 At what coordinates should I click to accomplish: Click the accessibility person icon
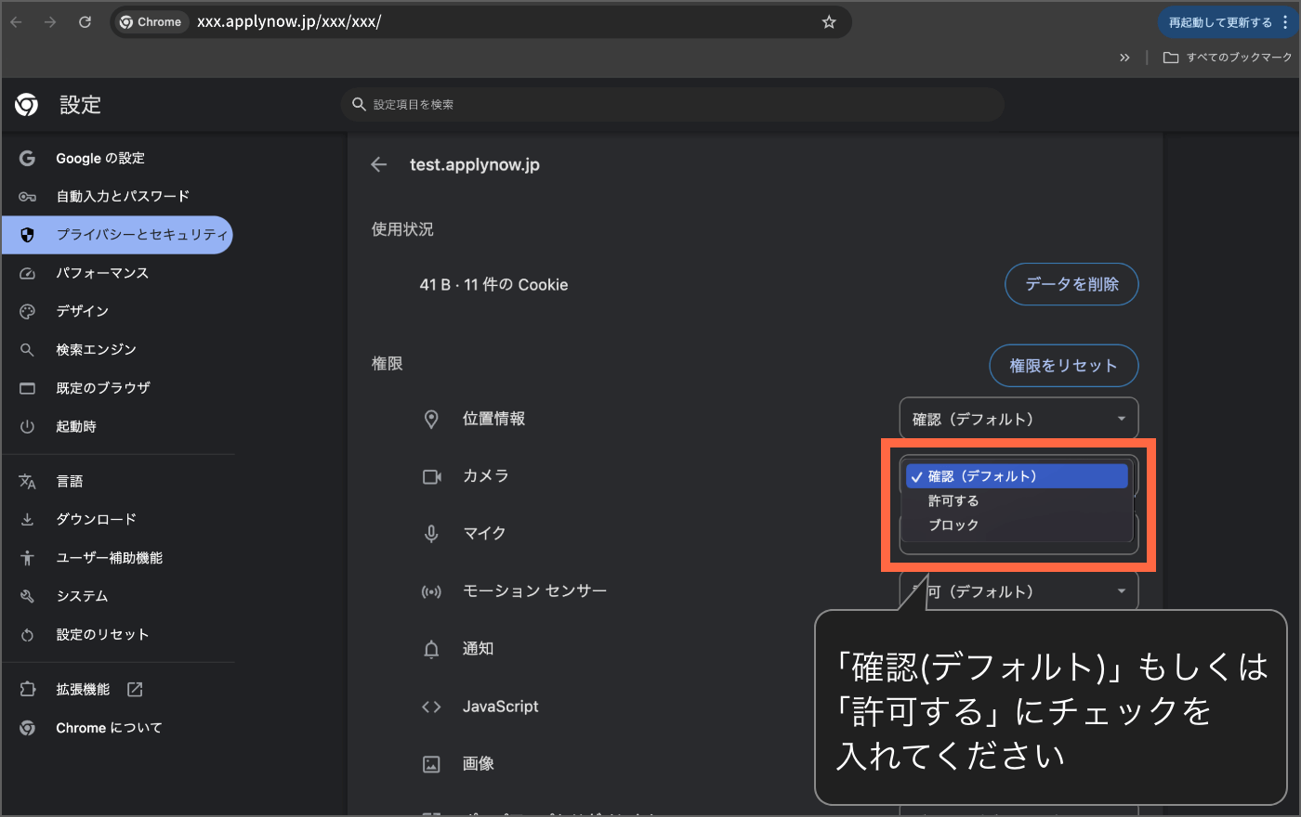click(27, 558)
